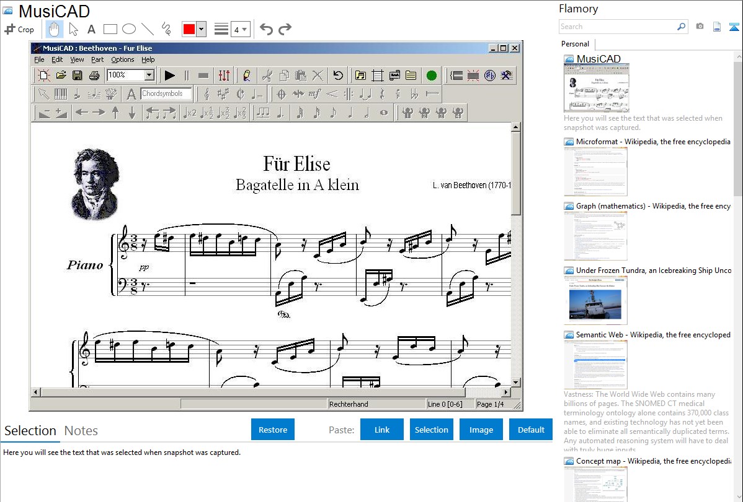Open the icebreaking ship snapshot thumbnail
Image resolution: width=743 pixels, height=502 pixels.
tap(595, 301)
